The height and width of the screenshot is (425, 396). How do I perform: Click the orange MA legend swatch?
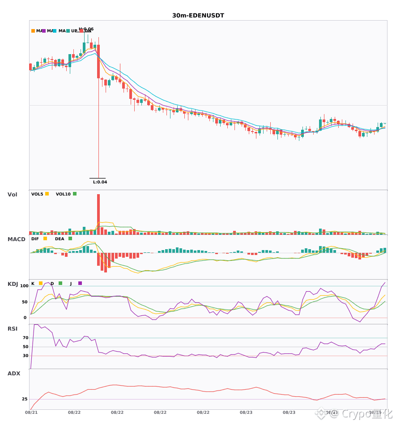click(x=33, y=31)
